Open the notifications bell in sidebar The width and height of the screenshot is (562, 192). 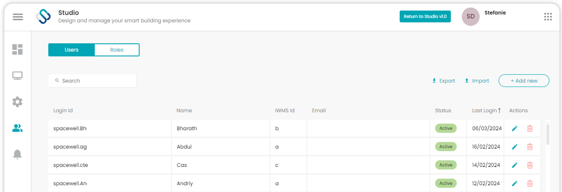(18, 154)
